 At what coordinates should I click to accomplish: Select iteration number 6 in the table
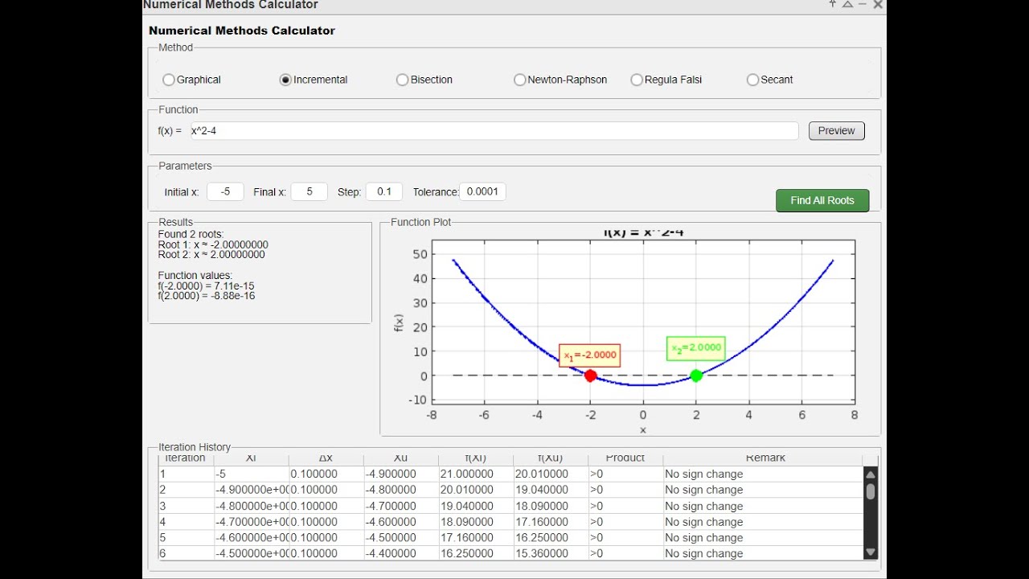pyautogui.click(x=187, y=553)
